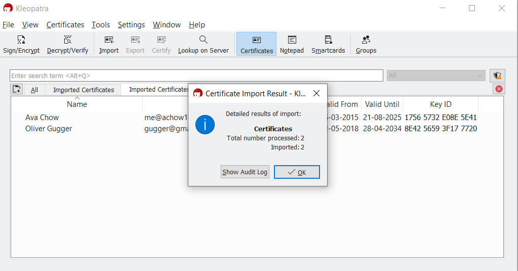Confirm the dialog with OK
518x271 pixels.
[297, 172]
